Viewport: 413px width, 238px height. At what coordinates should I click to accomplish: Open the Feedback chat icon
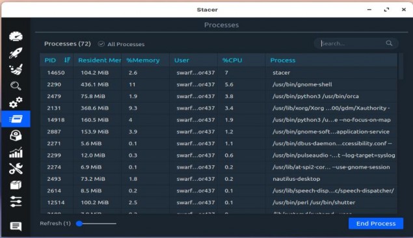point(16,226)
